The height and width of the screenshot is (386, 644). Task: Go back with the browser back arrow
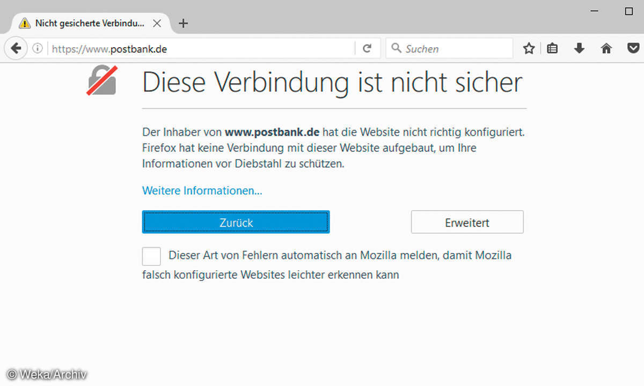pos(16,49)
